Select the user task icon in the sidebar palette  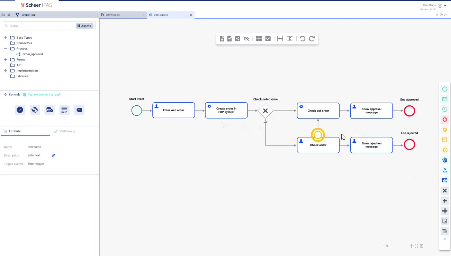click(445, 170)
